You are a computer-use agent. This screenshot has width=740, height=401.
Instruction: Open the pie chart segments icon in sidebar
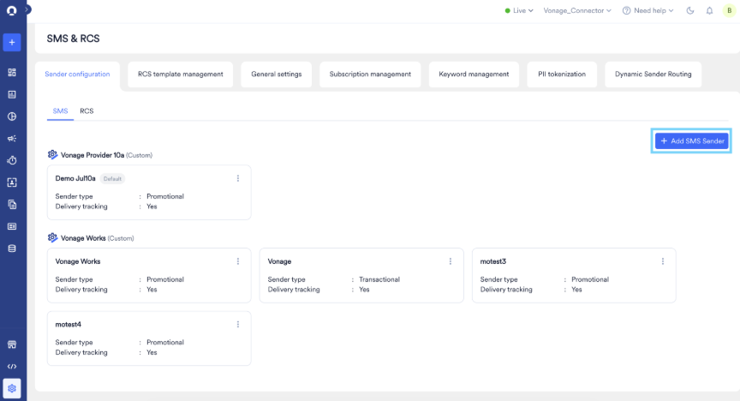point(12,117)
